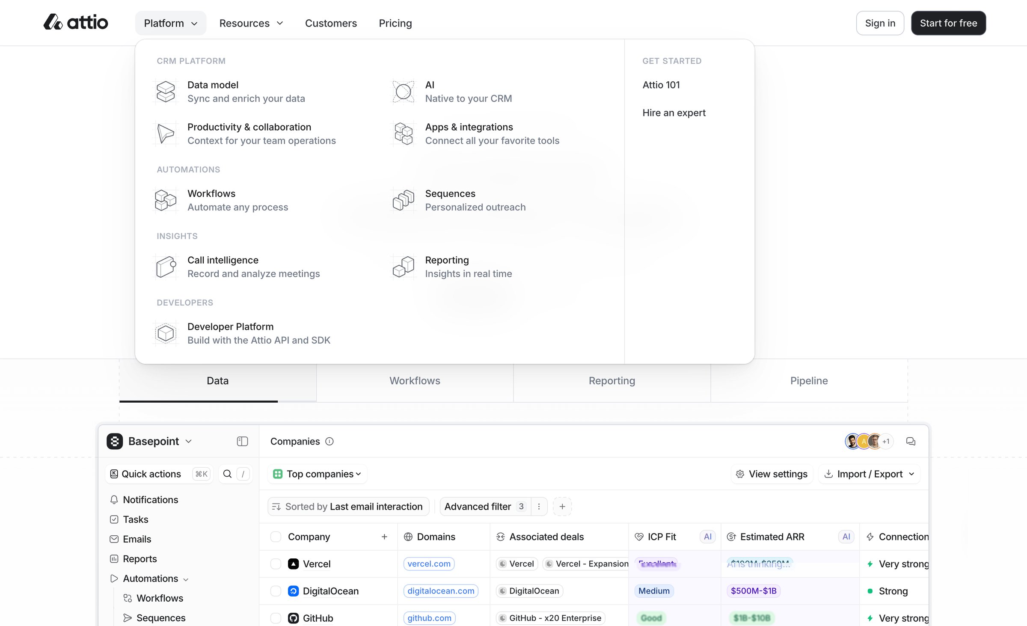Switch to the Pipeline tab
The width and height of the screenshot is (1027, 626).
[809, 380]
